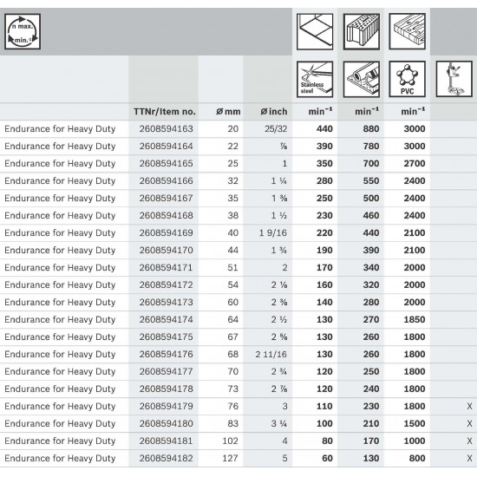Screen dimensions: 477x477
Task: Select the X mark for the 102 mm row
Action: point(469,441)
